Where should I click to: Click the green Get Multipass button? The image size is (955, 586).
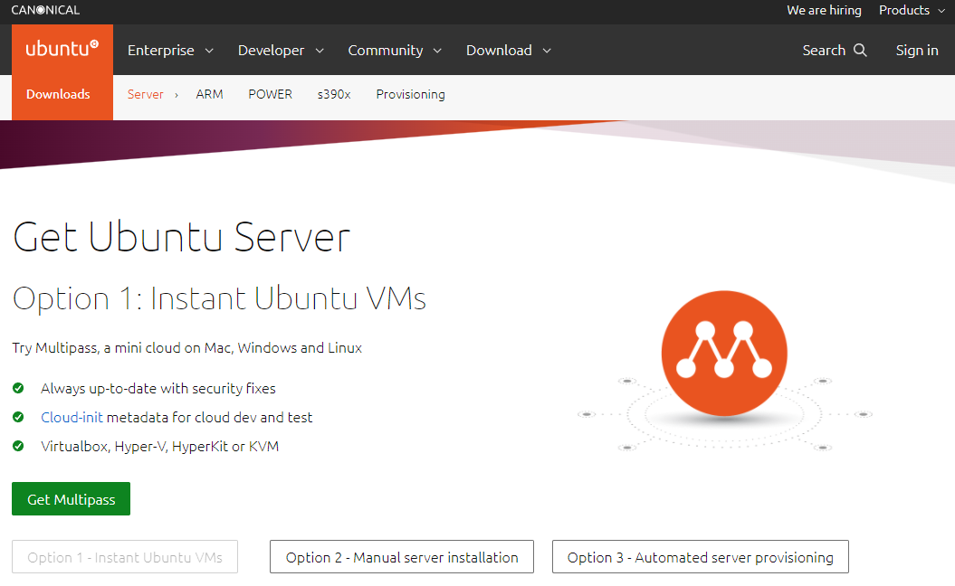click(71, 499)
